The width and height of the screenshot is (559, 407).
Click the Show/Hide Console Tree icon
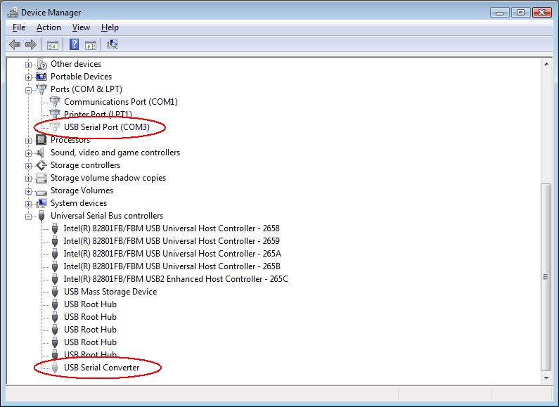click(x=52, y=44)
